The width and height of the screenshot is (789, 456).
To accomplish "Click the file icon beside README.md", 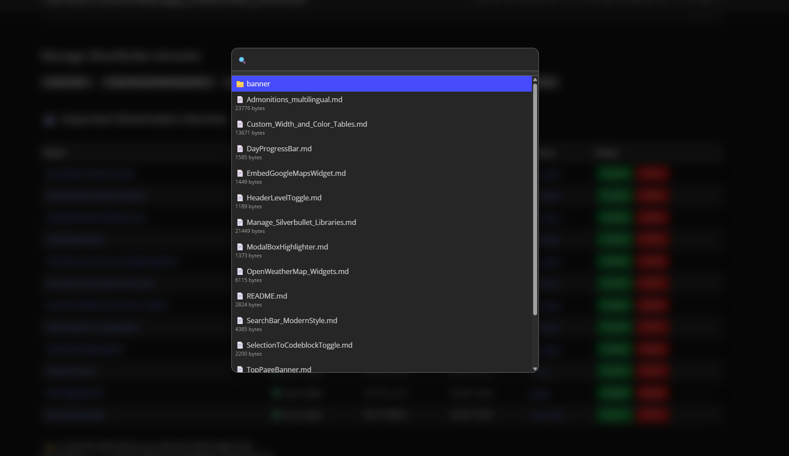I will tap(240, 296).
